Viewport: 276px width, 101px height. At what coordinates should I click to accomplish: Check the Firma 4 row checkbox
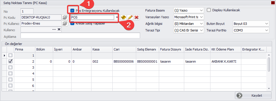pyautogui.click(x=10, y=74)
